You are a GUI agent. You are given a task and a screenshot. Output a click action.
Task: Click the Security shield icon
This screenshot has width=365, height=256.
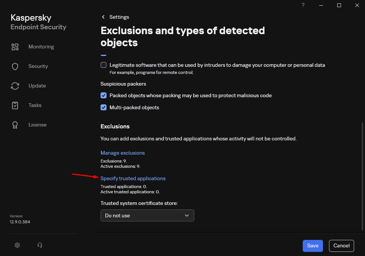tap(15, 66)
